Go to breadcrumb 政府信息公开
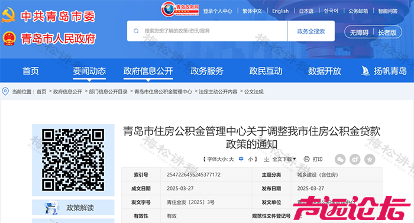This screenshot has height=223, width=414. (x=67, y=92)
